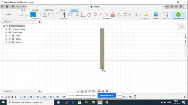The width and height of the screenshot is (188, 105).
Task: Jump to timeline beginning
Action: tap(2, 97)
